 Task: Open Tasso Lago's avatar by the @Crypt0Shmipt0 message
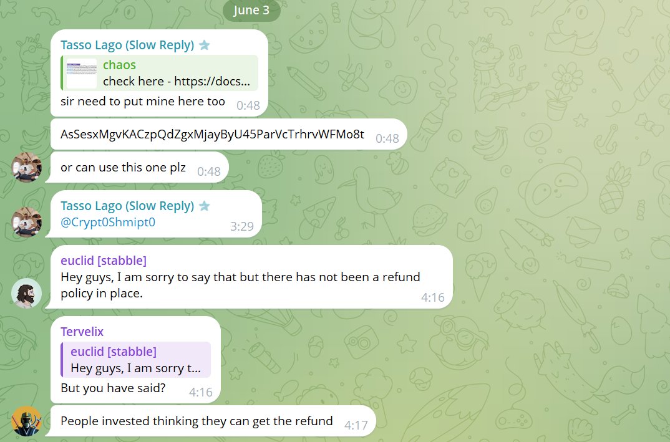(26, 222)
